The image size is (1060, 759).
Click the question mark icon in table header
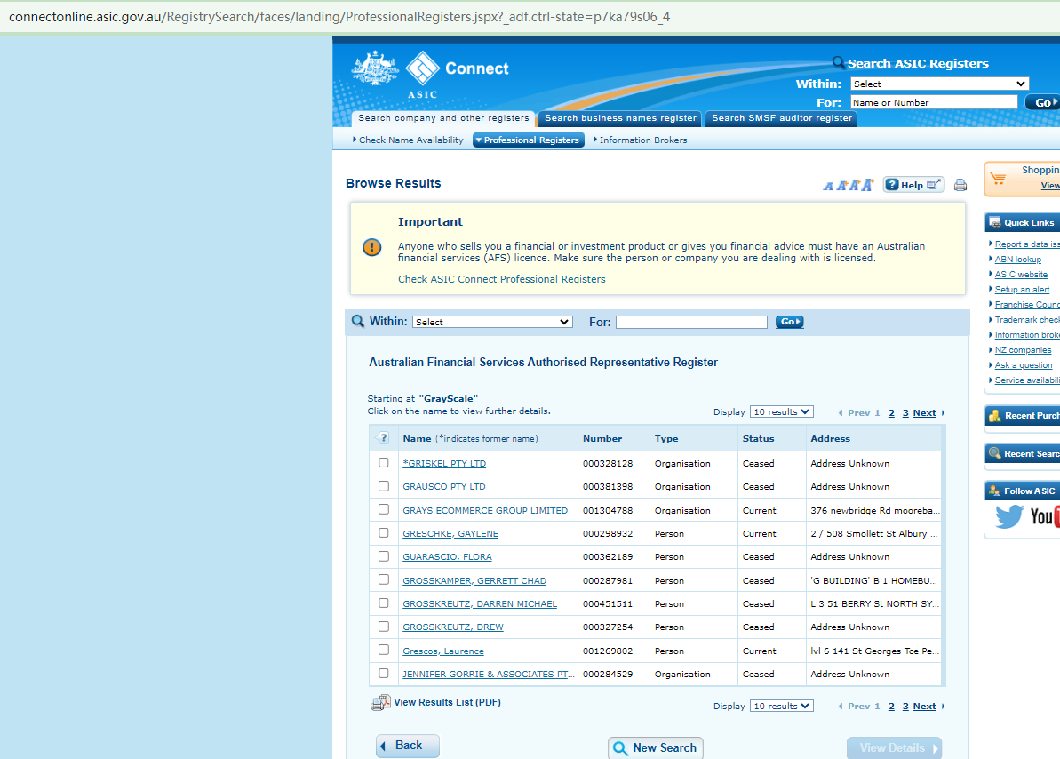pos(384,438)
